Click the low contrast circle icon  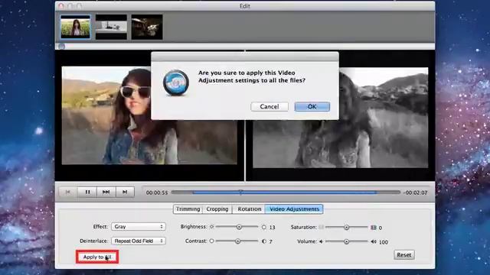coord(211,241)
